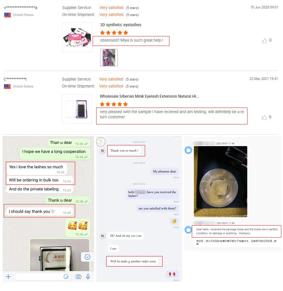The height and width of the screenshot is (291, 283).
Task: Open the purple lash review photo thumbnail
Action: pos(109,58)
